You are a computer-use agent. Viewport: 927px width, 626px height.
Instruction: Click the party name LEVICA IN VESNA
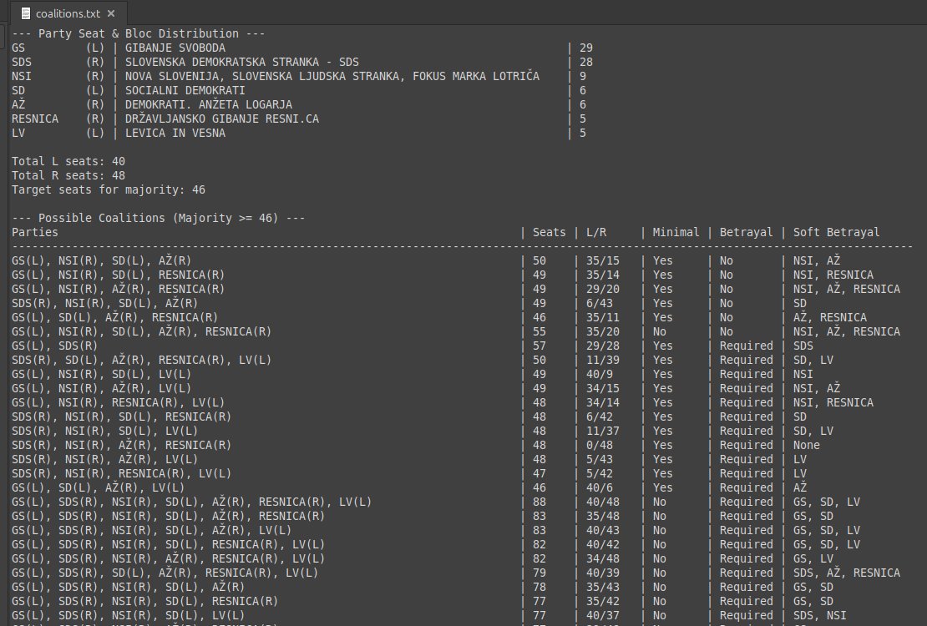click(175, 133)
